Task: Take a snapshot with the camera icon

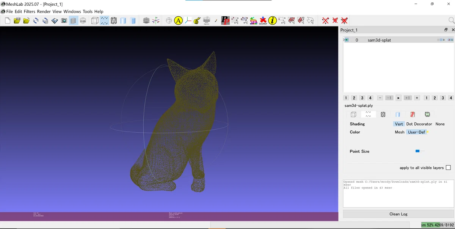Action: [x=64, y=21]
